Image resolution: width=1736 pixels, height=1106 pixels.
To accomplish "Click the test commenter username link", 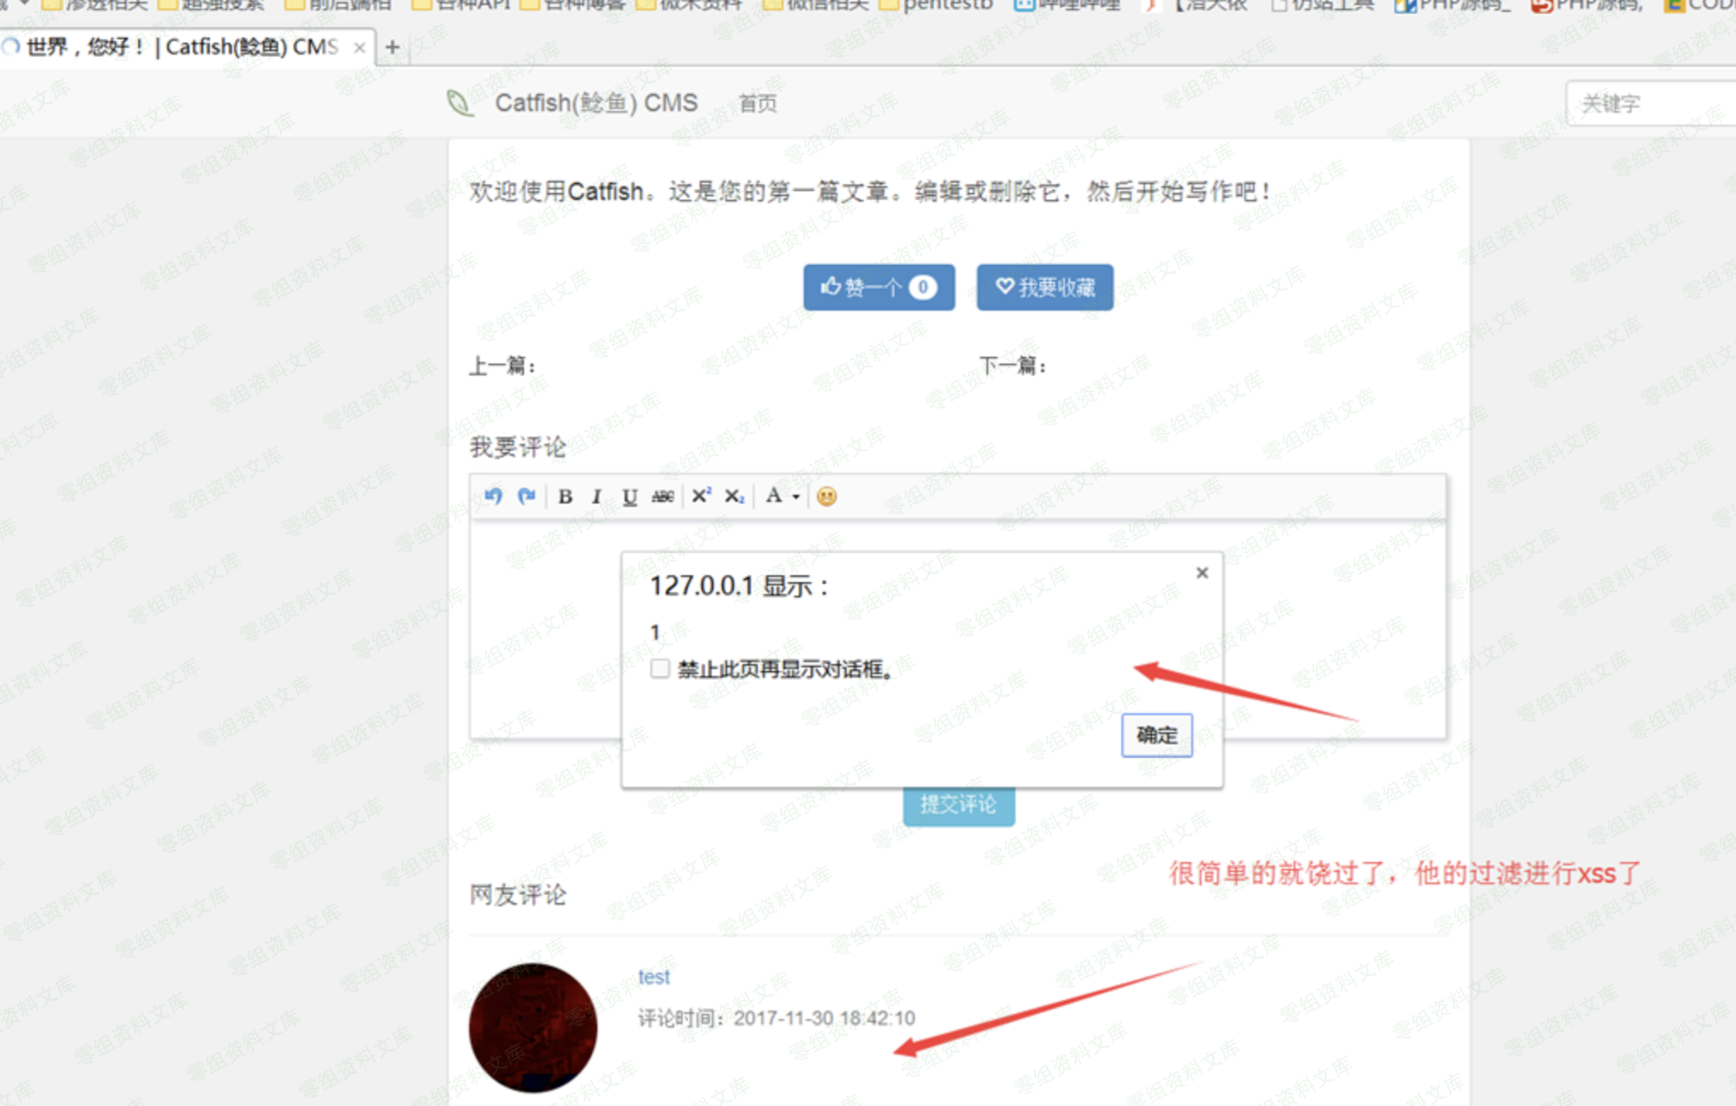I will [654, 977].
